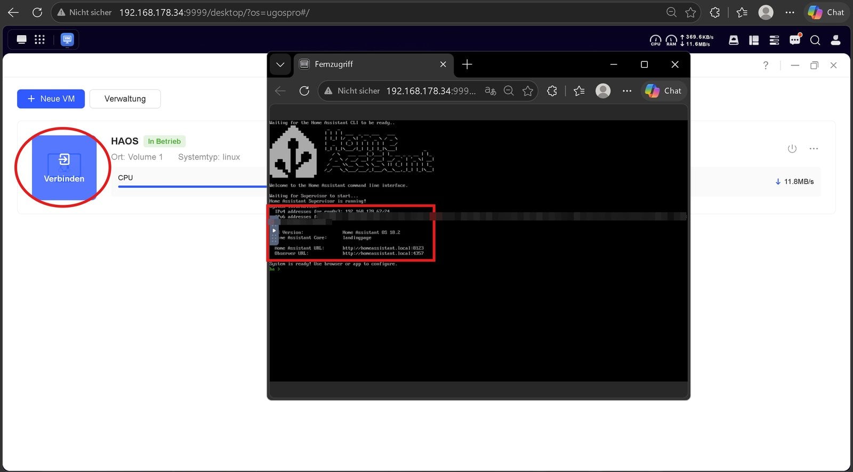853x472 pixels.
Task: Open favorites list in the Fernzugriff window toolbar
Action: pyautogui.click(x=580, y=91)
